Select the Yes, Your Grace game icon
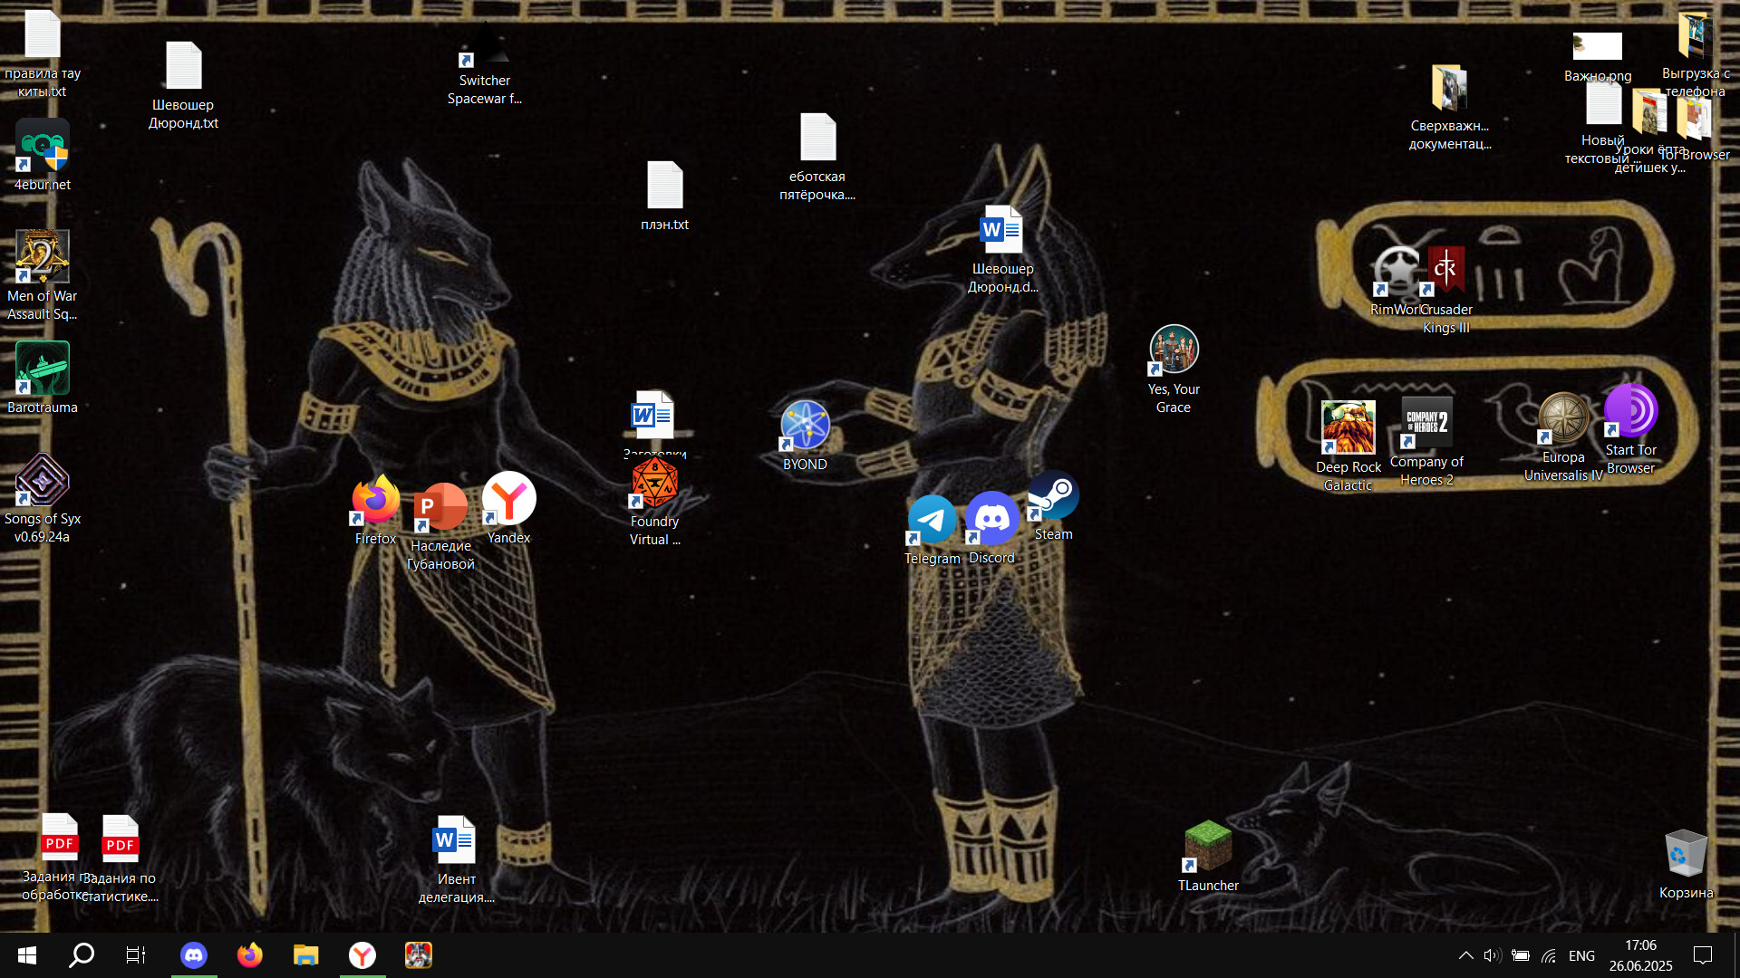This screenshot has width=1740, height=978. click(x=1174, y=351)
